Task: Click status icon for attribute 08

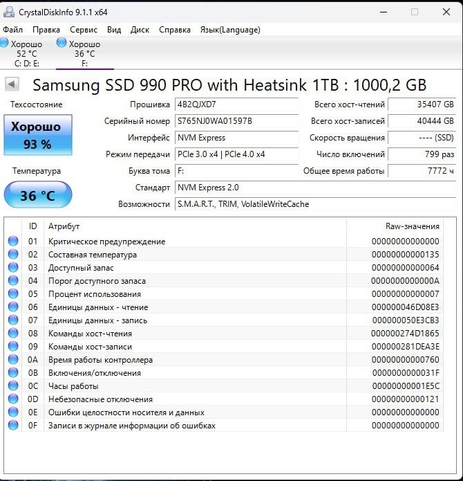Action: 13,333
